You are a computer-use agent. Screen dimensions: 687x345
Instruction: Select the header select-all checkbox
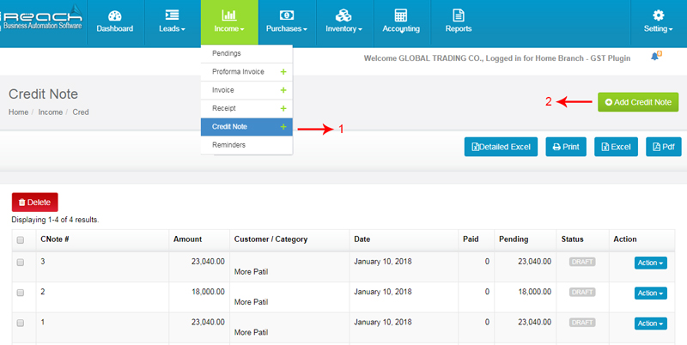point(20,240)
